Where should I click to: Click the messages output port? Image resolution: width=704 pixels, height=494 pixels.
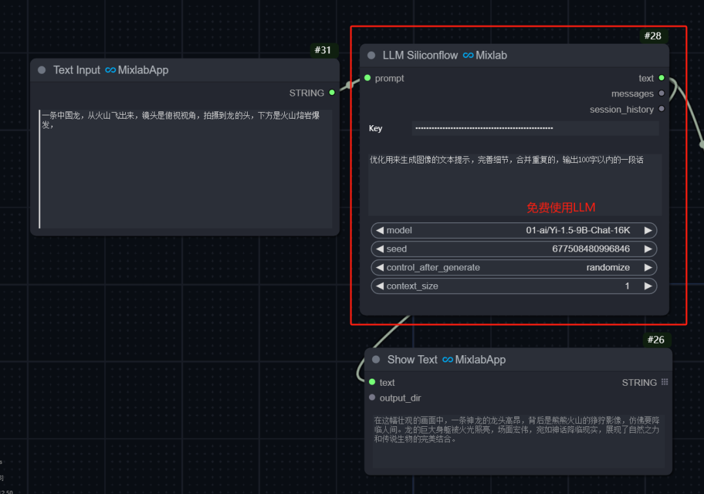[x=662, y=93]
